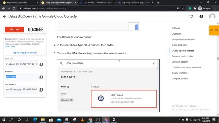Open the help question mark icon
219x123 pixels.
pyautogui.click(x=201, y=16)
